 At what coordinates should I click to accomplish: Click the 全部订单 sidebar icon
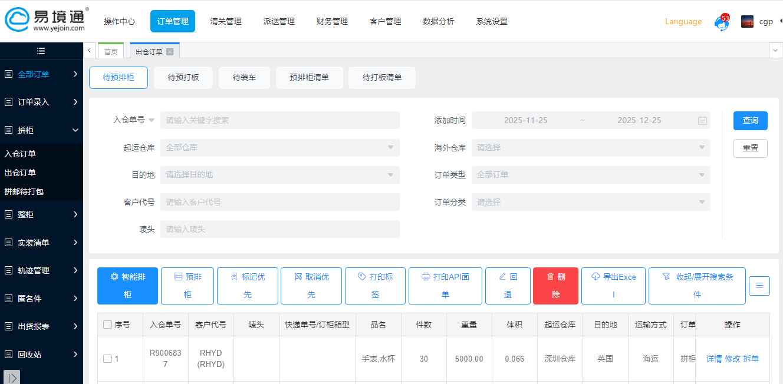coord(8,74)
